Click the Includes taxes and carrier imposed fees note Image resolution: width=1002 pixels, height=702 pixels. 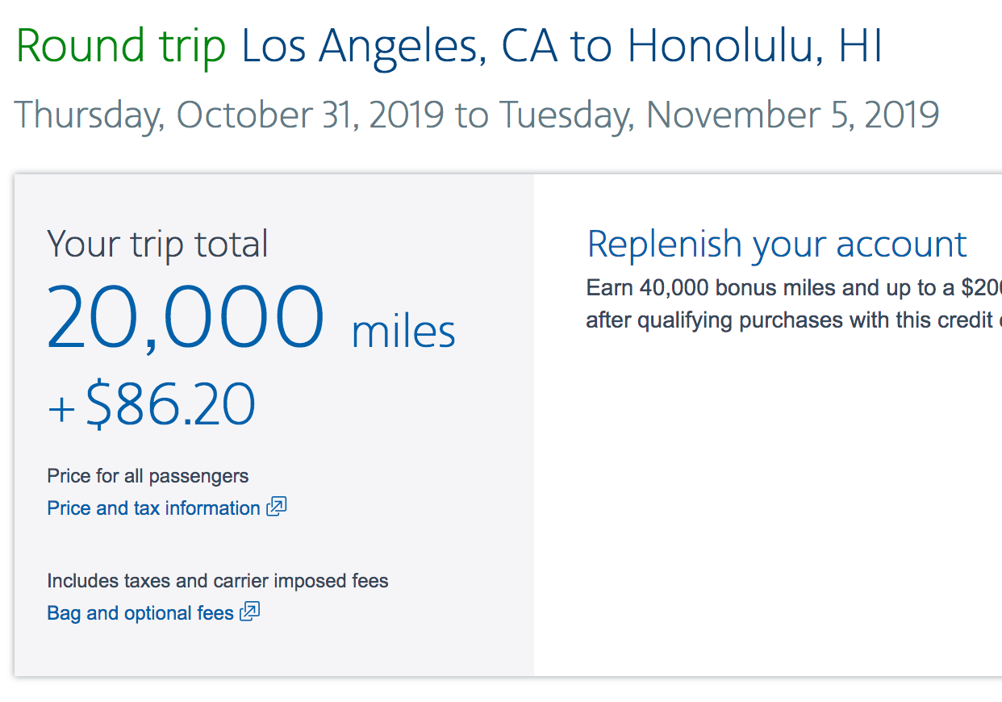click(218, 581)
